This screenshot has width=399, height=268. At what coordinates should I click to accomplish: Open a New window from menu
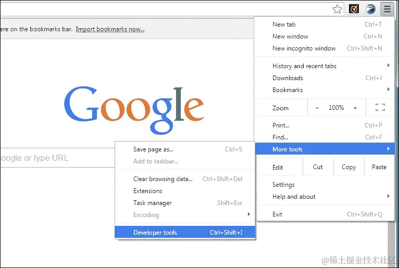click(325, 36)
